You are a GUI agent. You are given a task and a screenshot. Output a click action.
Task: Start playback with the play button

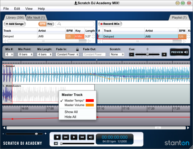pyautogui.click(x=74, y=137)
